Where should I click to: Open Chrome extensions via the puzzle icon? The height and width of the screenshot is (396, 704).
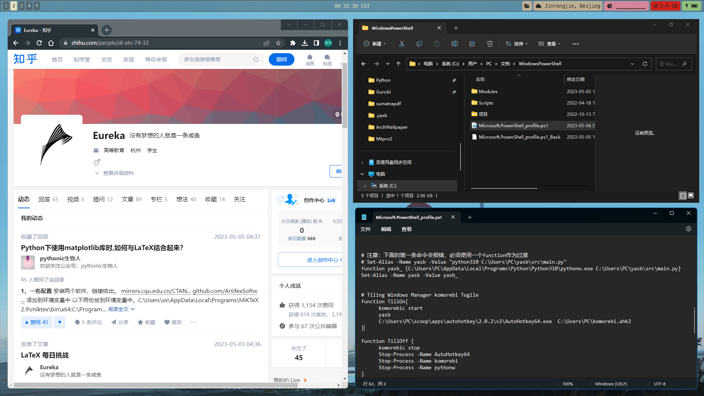(x=293, y=43)
